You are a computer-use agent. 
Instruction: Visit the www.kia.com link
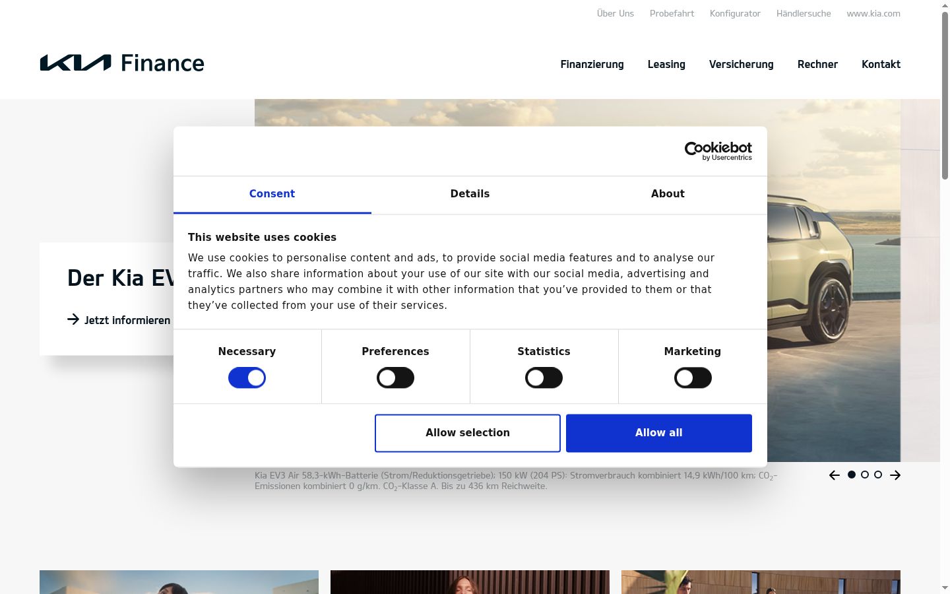[873, 13]
